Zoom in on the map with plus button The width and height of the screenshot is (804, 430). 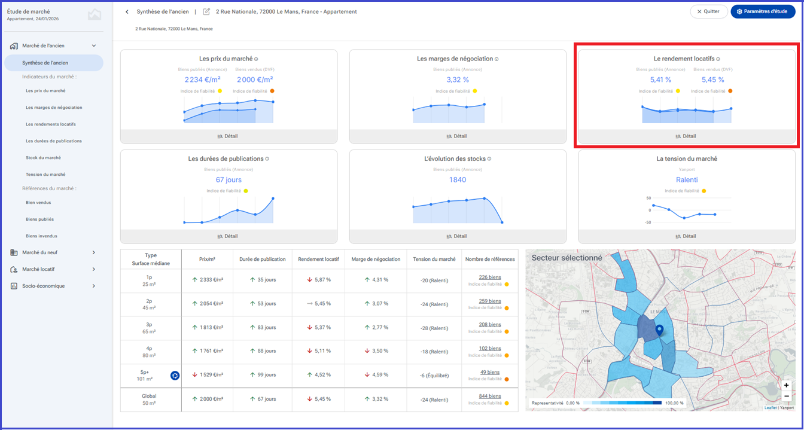786,385
